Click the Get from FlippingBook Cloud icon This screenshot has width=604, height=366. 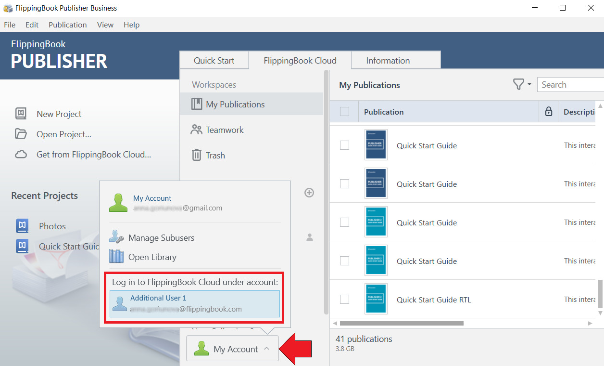click(21, 154)
